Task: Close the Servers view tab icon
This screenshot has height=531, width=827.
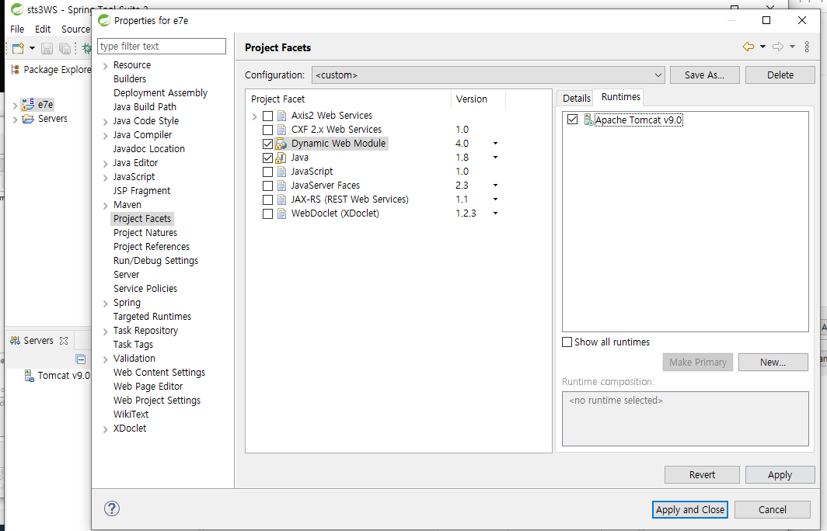Action: click(x=64, y=341)
